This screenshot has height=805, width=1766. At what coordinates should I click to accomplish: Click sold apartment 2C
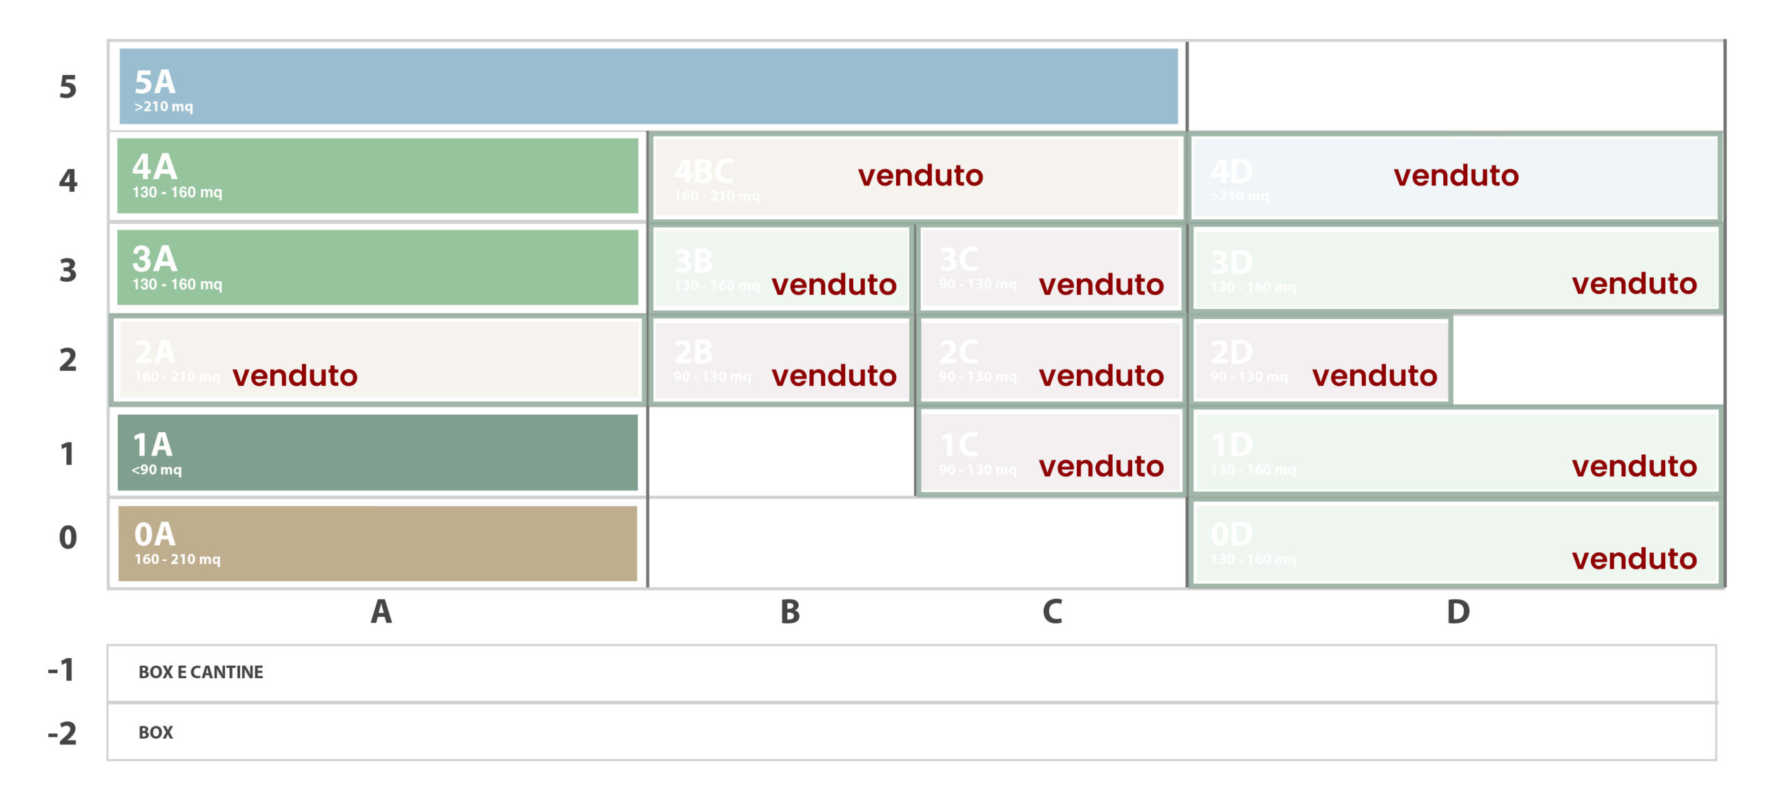pyautogui.click(x=1051, y=360)
